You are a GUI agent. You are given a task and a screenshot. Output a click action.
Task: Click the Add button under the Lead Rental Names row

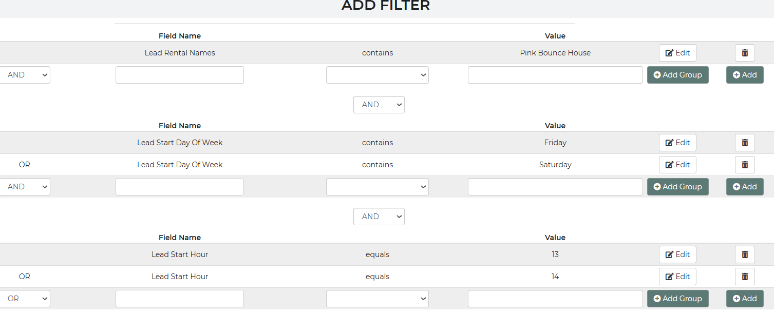tap(745, 75)
